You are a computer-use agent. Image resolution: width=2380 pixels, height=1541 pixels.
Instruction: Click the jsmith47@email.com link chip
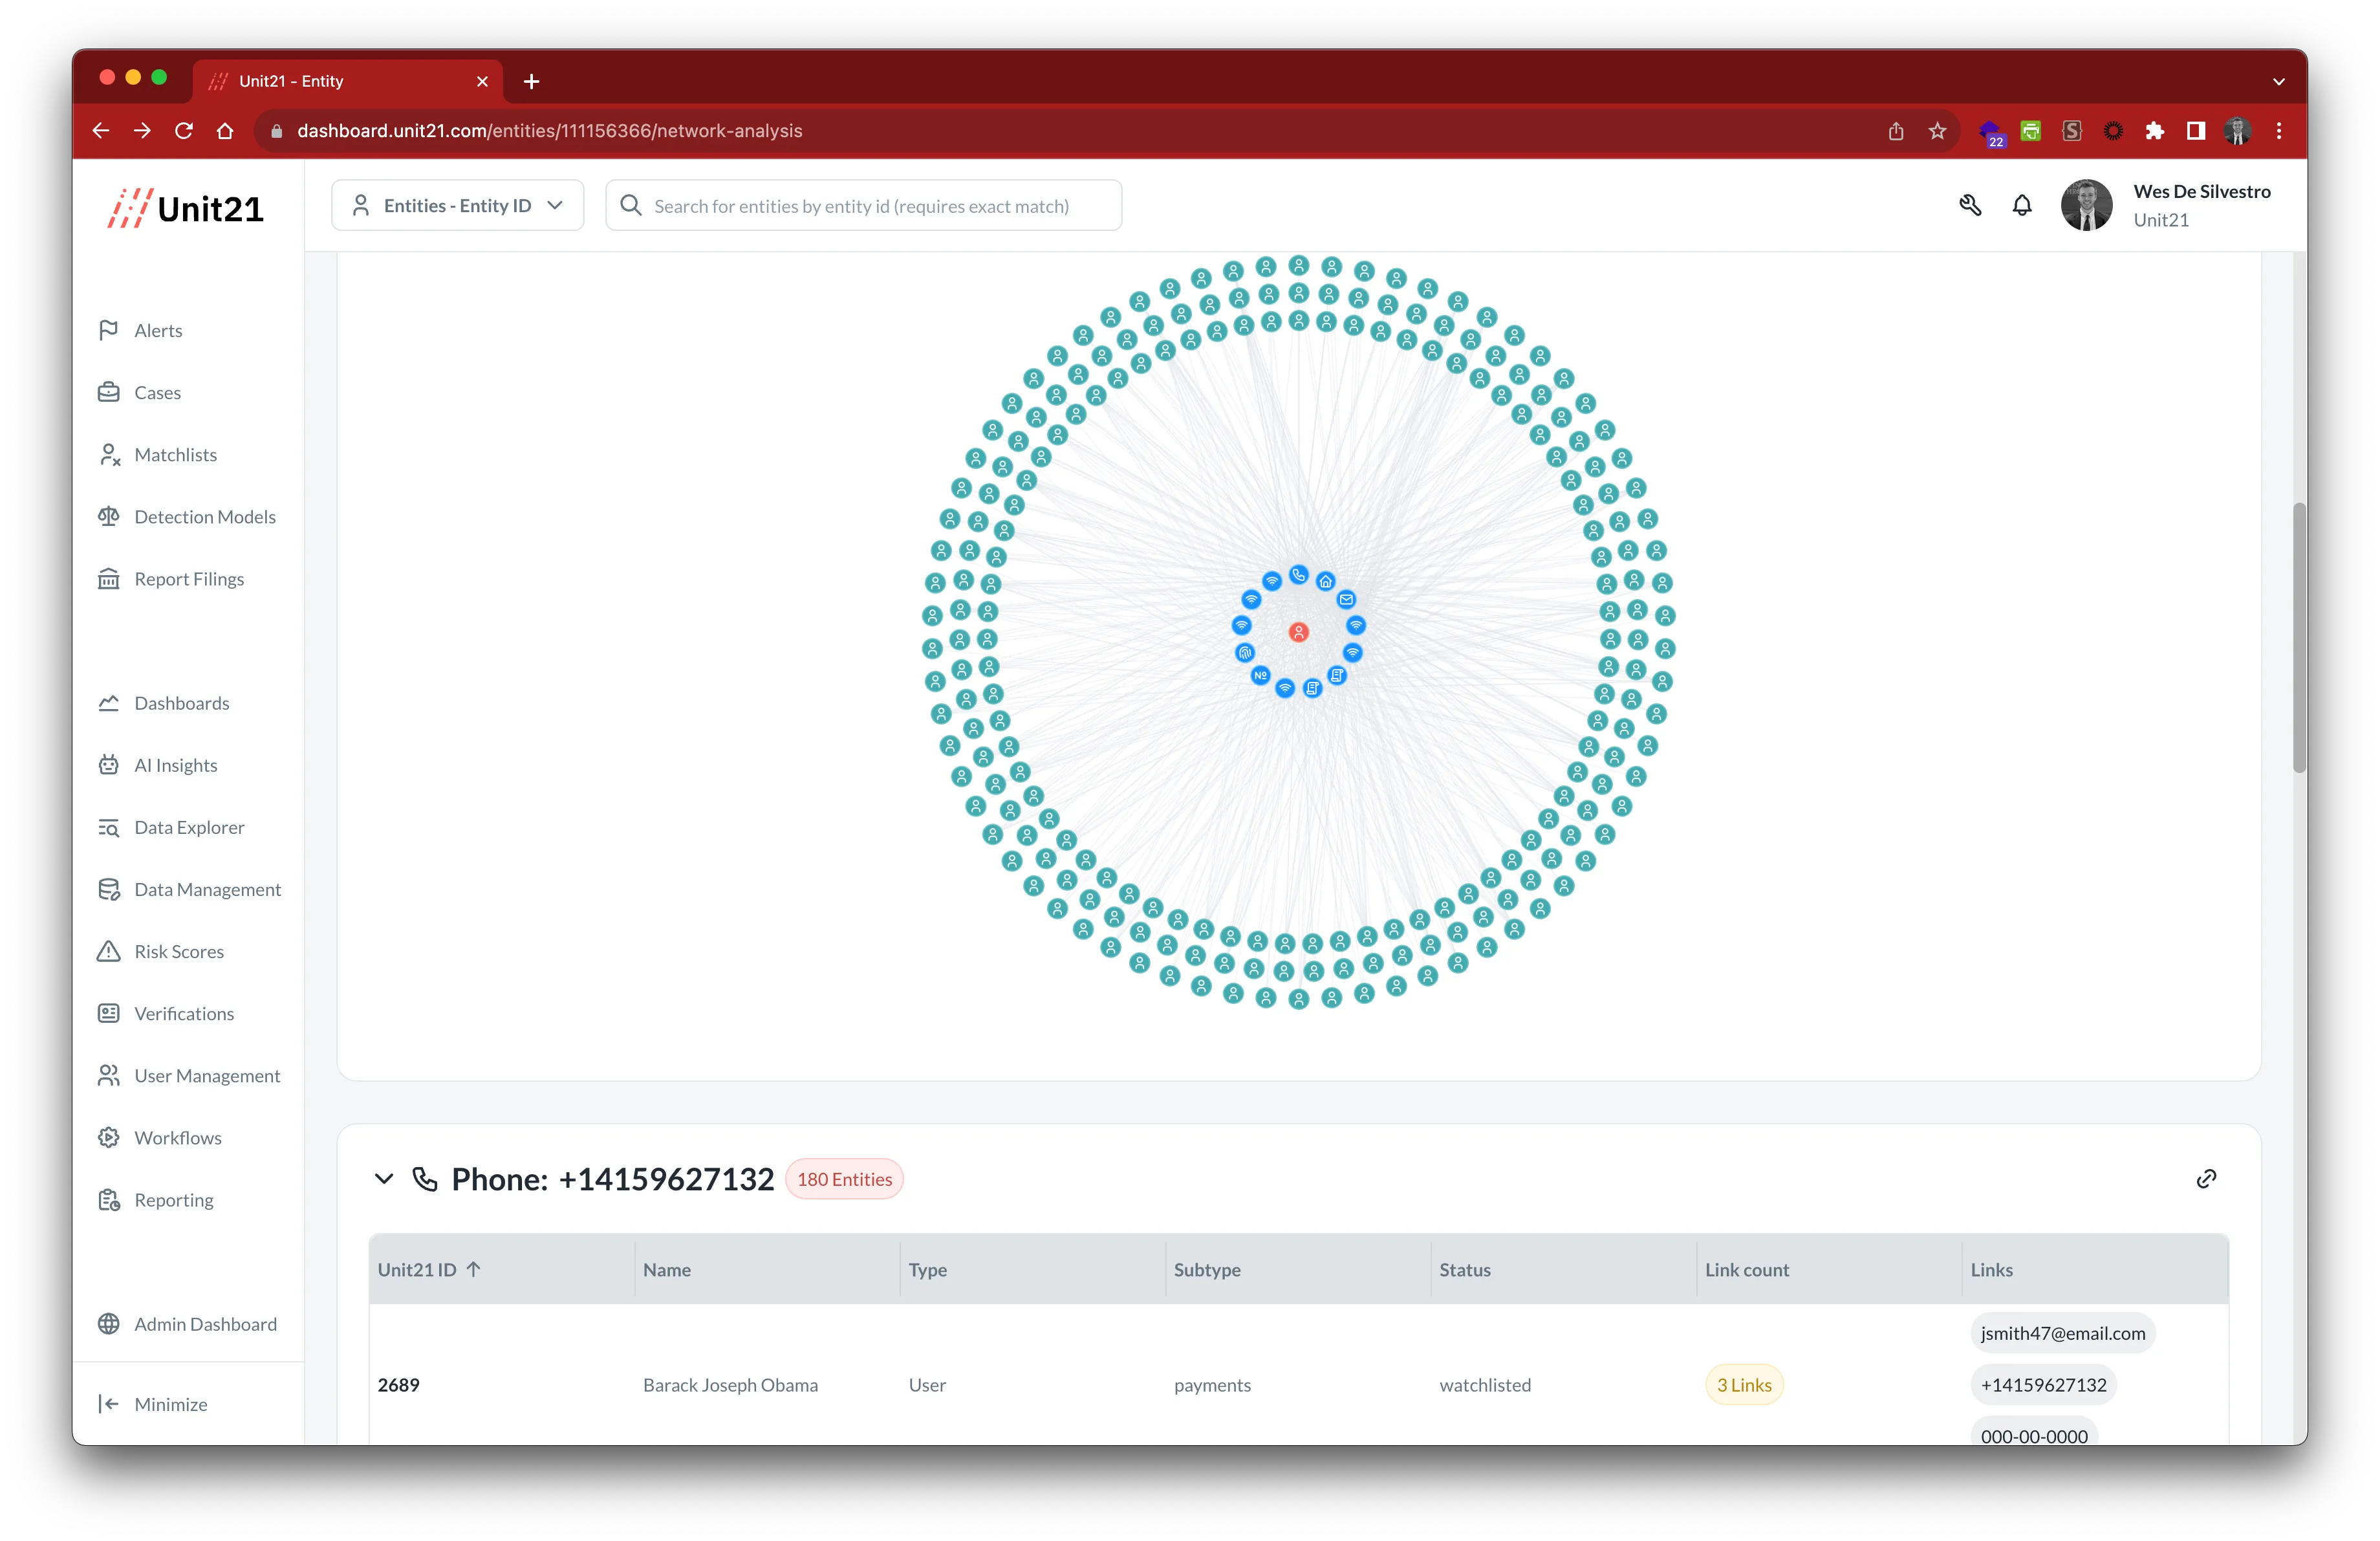coord(2062,1333)
